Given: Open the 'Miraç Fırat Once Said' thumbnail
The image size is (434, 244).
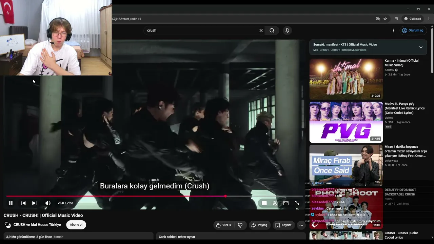Looking at the screenshot, I should (x=346, y=165).
